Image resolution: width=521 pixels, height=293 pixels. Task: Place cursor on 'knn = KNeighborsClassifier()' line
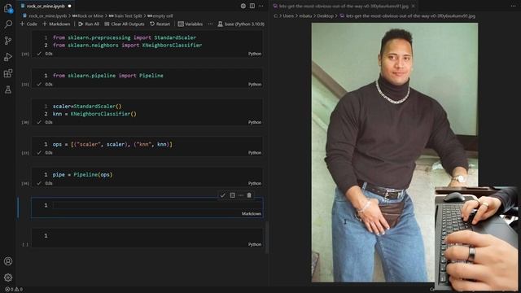point(94,114)
